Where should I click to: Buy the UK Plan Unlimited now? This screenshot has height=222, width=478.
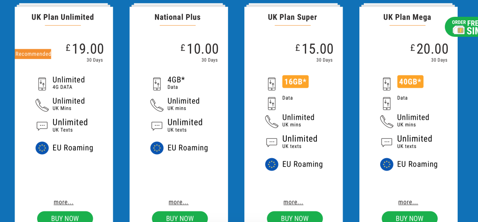65,217
